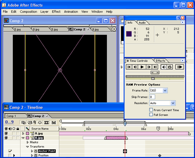Open the Effect menu
The height and width of the screenshot is (158, 195).
(x=56, y=12)
